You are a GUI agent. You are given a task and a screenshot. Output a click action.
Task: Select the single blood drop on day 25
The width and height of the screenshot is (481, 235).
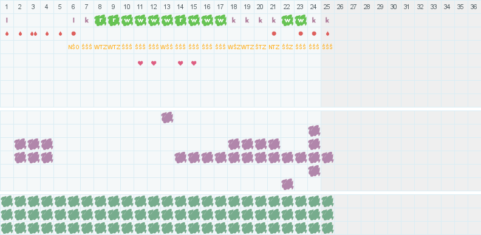click(x=327, y=34)
